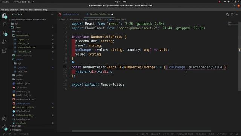Open the Terminal menu
This screenshot has width=241, height=136.
click(38, 10)
